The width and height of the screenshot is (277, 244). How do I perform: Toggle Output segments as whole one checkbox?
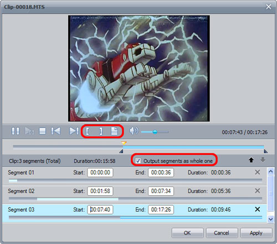tap(138, 161)
